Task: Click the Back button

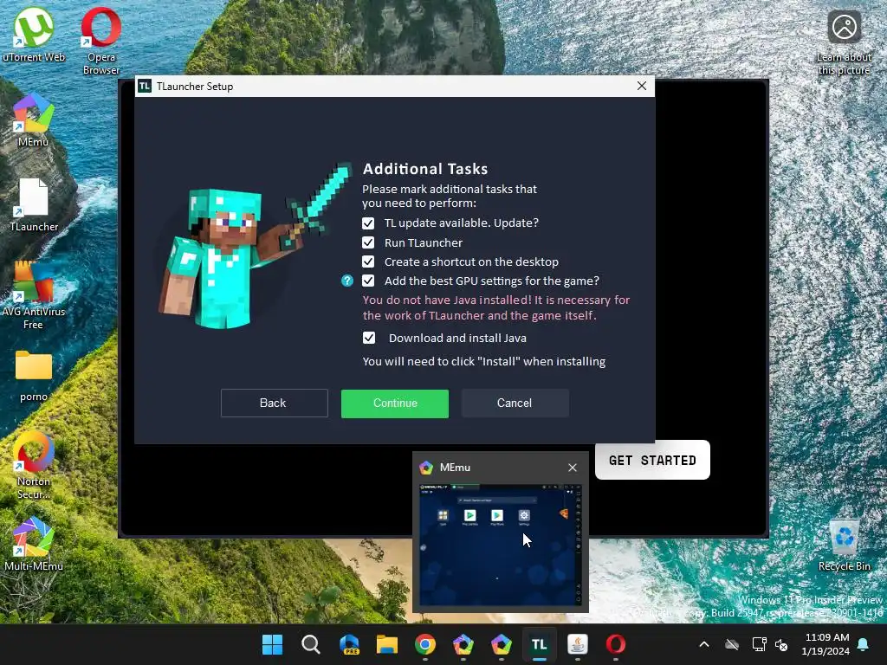Action: point(275,404)
